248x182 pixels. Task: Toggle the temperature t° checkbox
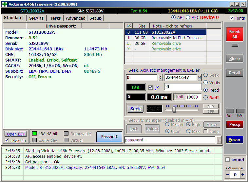pyautogui.click(x=151, y=87)
